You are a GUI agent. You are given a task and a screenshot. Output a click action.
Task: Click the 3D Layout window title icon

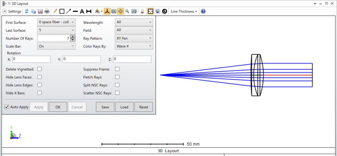pyautogui.click(x=4, y=4)
